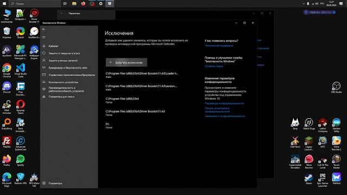Image resolution: width=347 pixels, height=195 pixels.
Task: Open Opera browser desktop shortcut
Action: coord(21,107)
